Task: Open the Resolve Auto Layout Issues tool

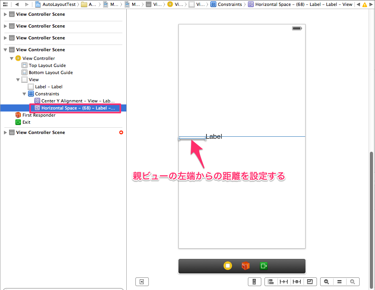Action: [297, 281]
